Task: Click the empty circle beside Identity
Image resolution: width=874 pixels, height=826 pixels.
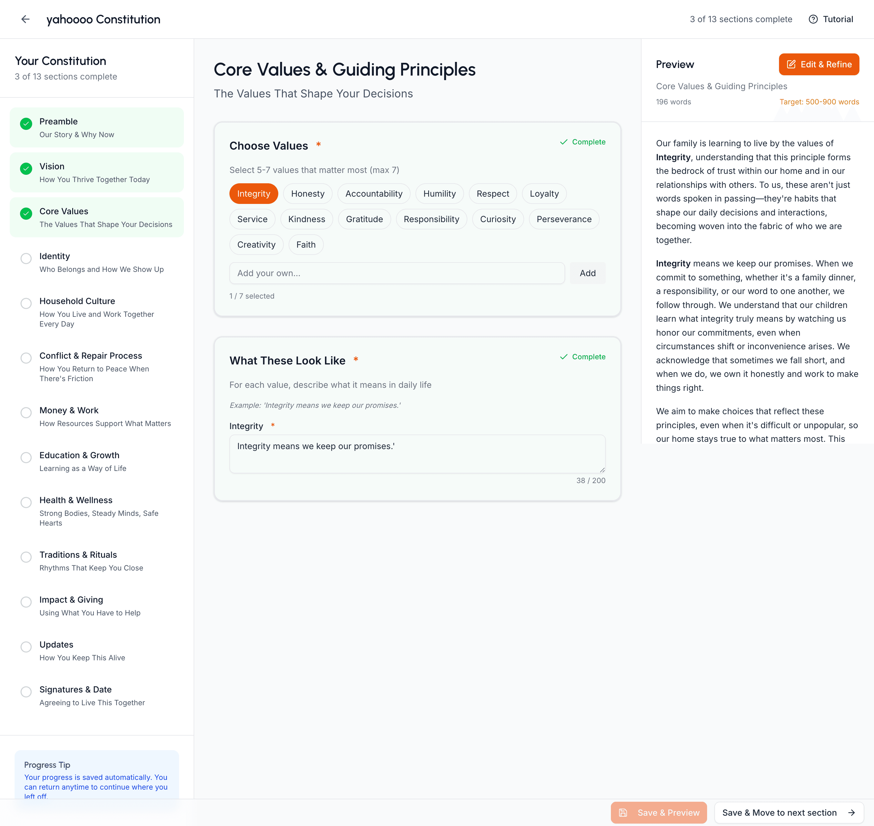Action: tap(26, 258)
